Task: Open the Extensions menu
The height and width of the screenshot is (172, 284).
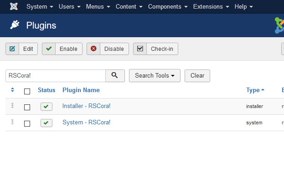Action: 211,7
